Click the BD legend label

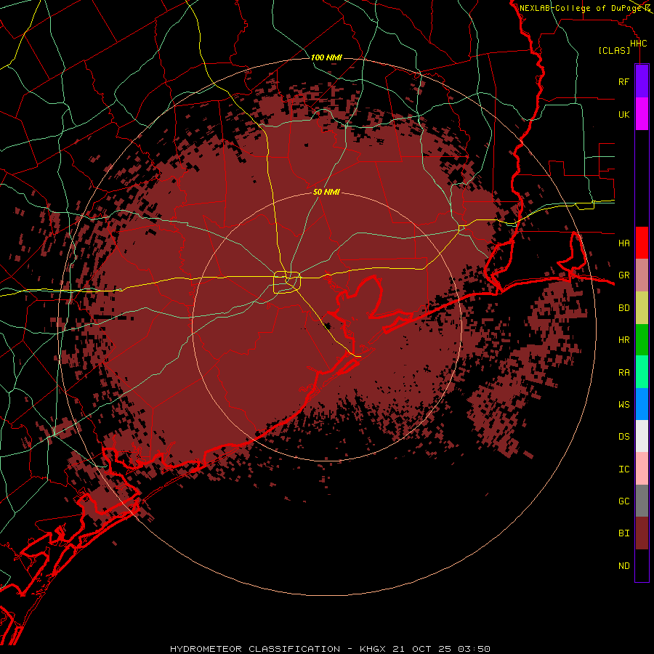tap(623, 308)
